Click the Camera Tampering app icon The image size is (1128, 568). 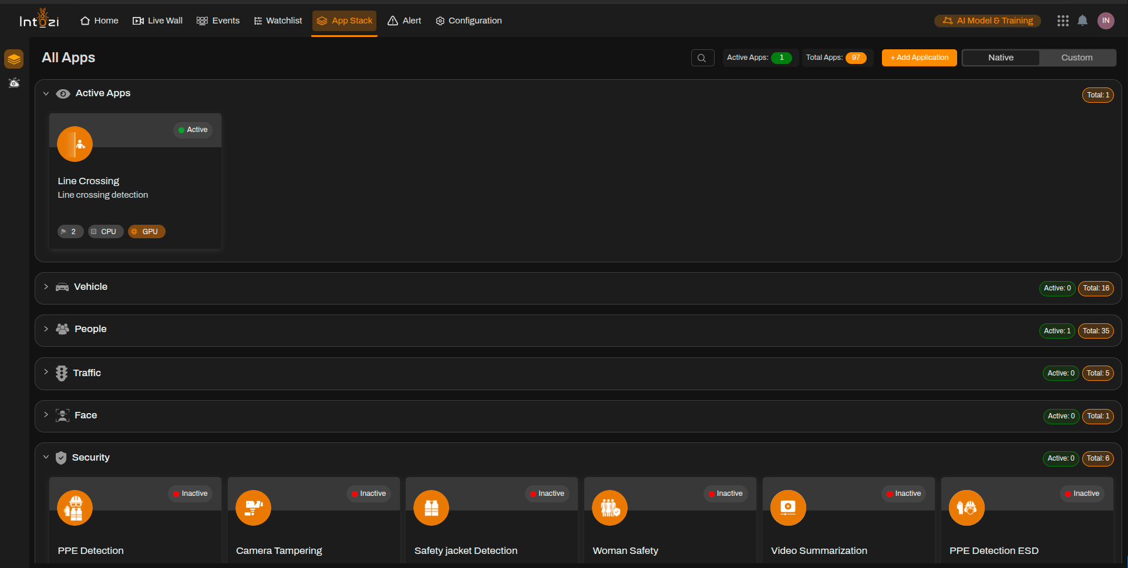[x=253, y=508]
